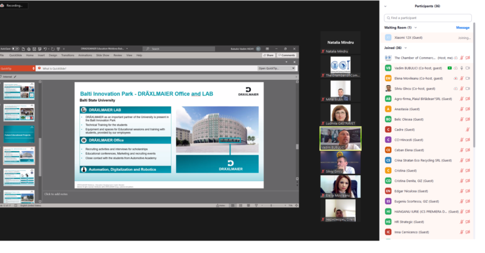Open the Slide Show ribbon tab

click(x=103, y=55)
